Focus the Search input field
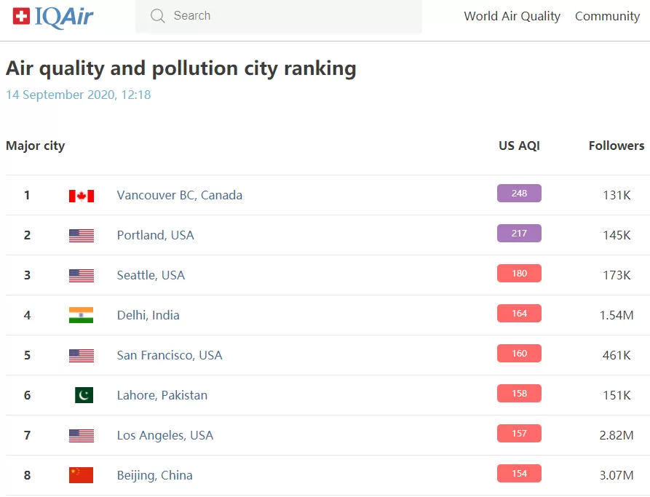 pyautogui.click(x=279, y=16)
